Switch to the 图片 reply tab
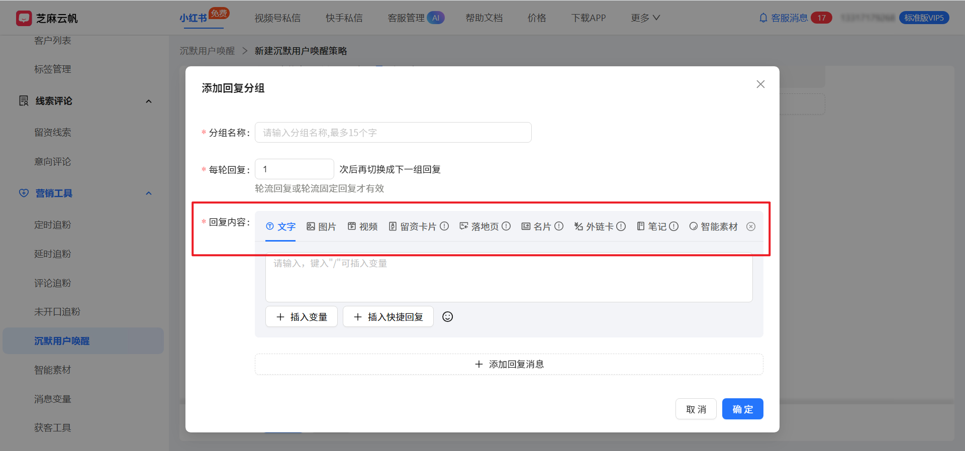This screenshot has width=965, height=451. [321, 227]
